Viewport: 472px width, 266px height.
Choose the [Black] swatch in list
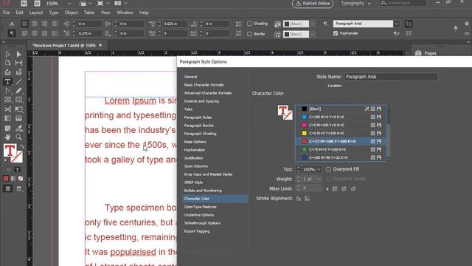tap(340, 109)
